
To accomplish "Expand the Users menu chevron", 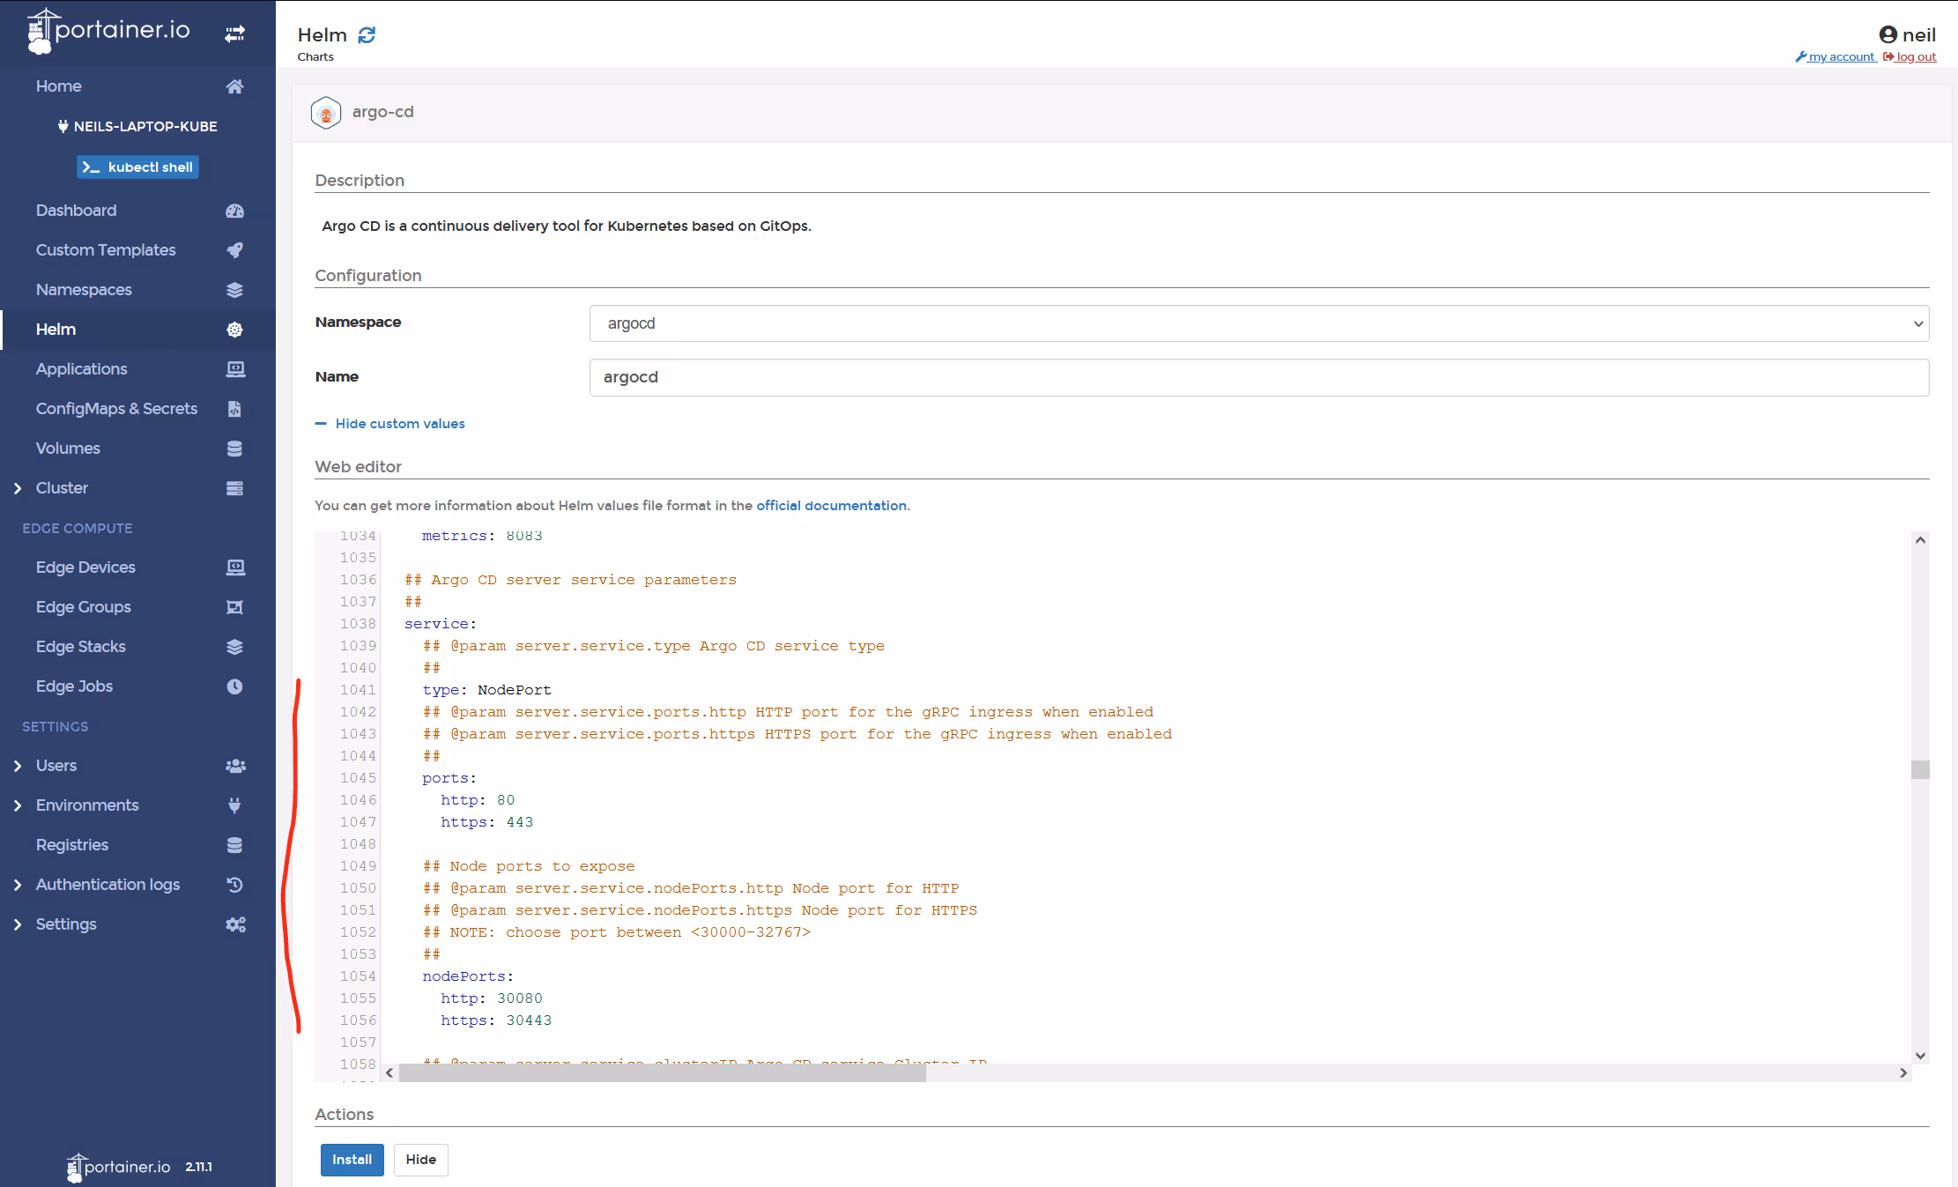I will (18, 766).
